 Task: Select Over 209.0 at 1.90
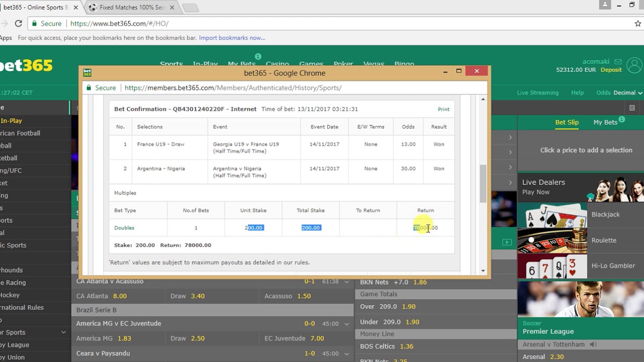tap(436, 306)
